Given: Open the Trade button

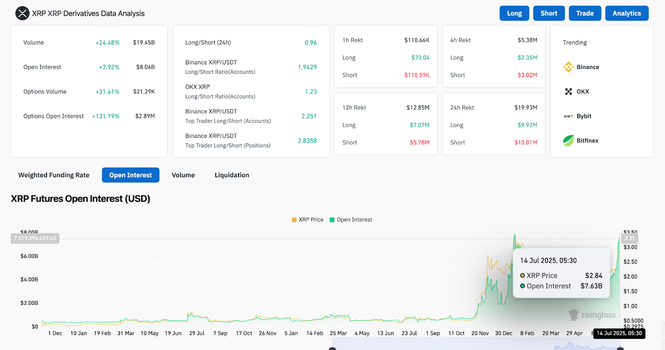Looking at the screenshot, I should point(585,13).
